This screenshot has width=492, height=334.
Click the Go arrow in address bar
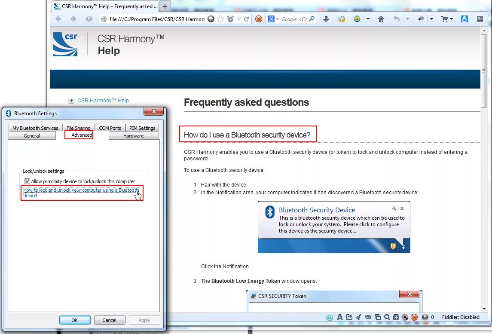click(x=211, y=19)
